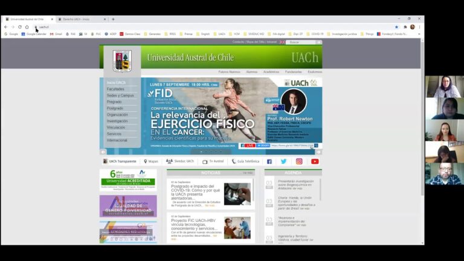The image size is (464, 261).
Task: Open the UACh Transparente link
Action: click(x=120, y=161)
